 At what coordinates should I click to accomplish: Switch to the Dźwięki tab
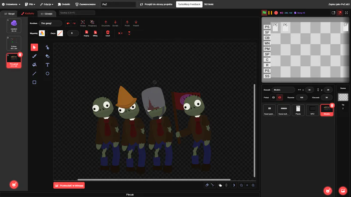coord(46,14)
